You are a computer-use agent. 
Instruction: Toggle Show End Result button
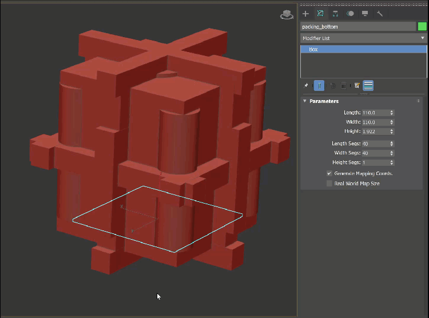319,86
